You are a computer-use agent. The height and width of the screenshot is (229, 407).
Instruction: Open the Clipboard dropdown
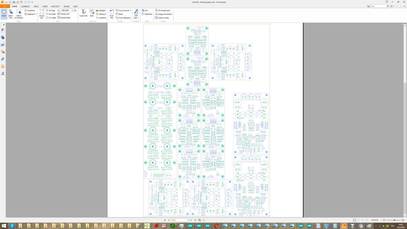click(36, 14)
